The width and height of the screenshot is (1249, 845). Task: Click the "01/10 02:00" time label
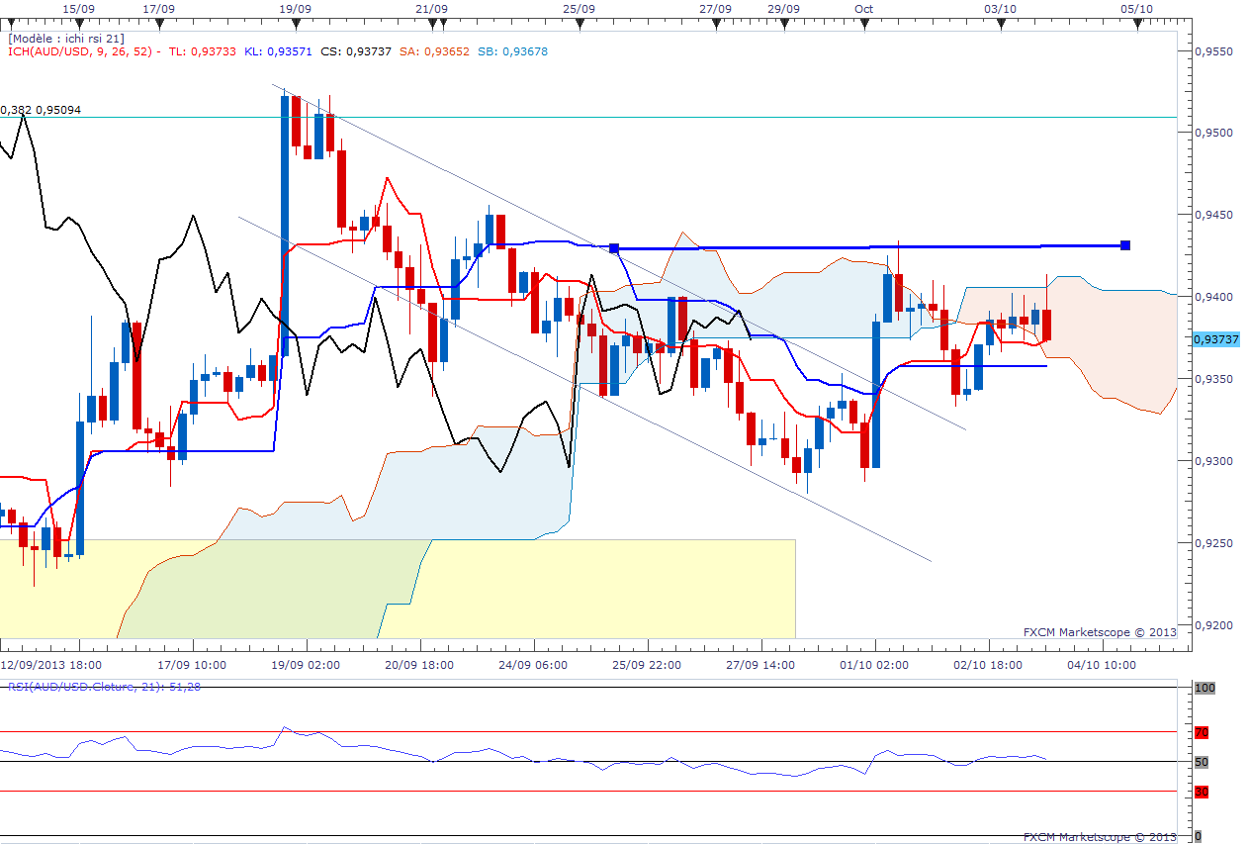click(x=874, y=664)
